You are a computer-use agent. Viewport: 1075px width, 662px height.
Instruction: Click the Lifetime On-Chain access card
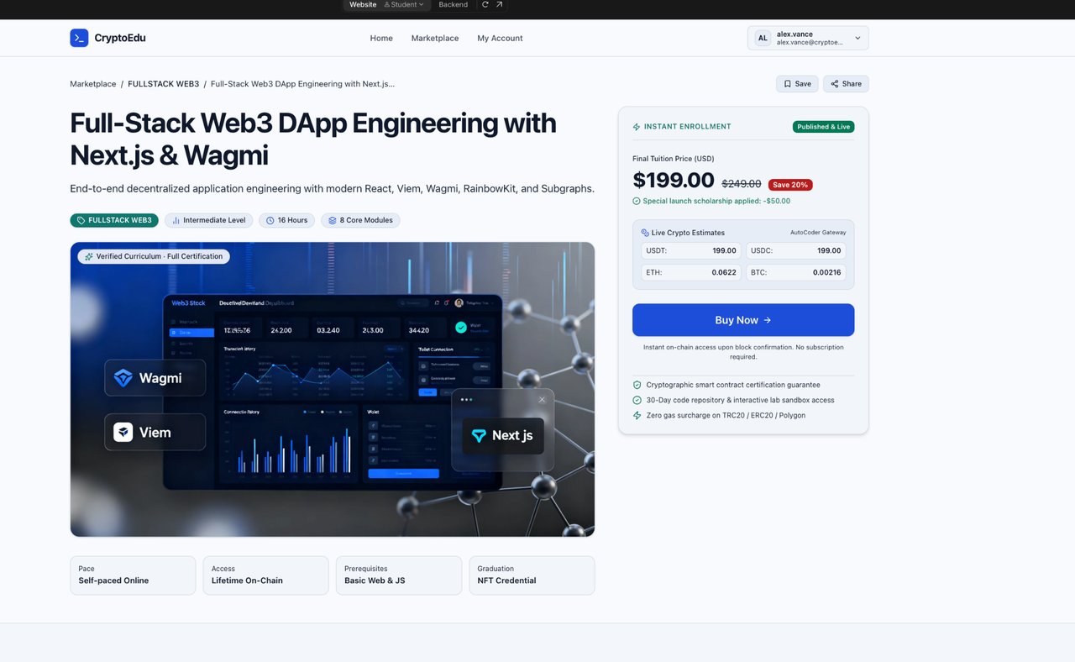click(265, 575)
